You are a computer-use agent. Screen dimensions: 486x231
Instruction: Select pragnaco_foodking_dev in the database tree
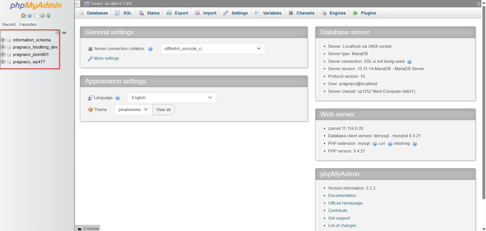[x=35, y=47]
